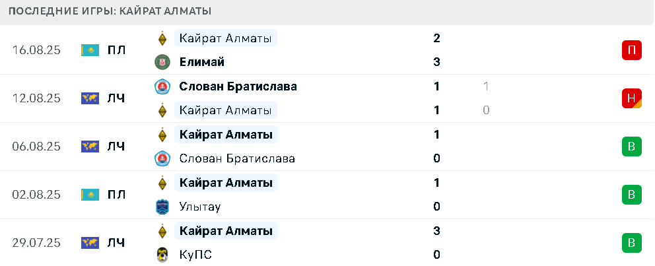This screenshot has width=655, height=266.
Task: Open the match dated 06.08.25
Action: (x=327, y=147)
